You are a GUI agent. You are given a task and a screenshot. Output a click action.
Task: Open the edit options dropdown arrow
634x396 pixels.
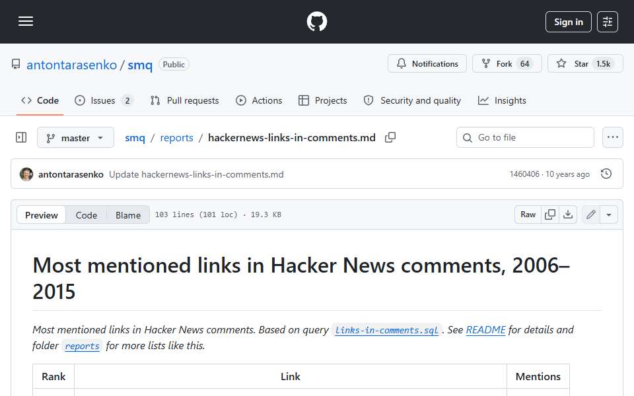(609, 214)
